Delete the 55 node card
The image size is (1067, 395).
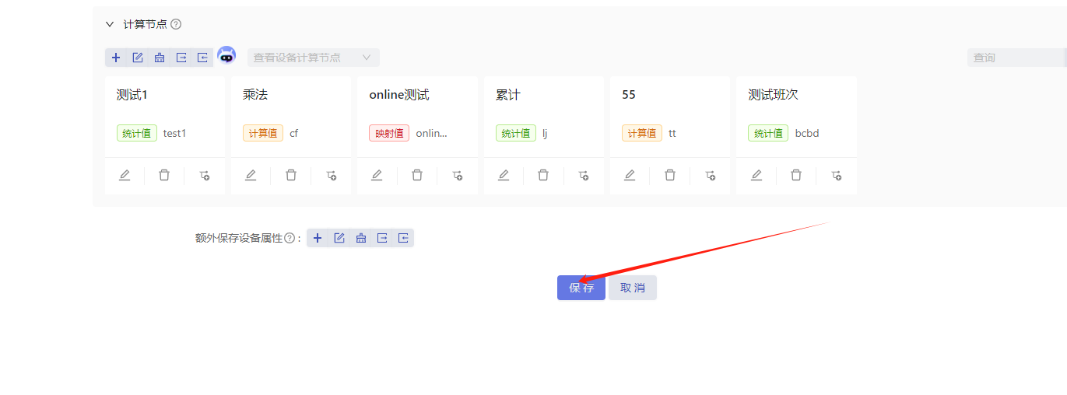point(670,176)
